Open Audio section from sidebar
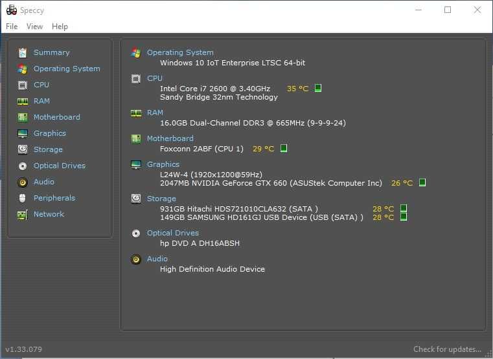493x359 pixels. pyautogui.click(x=43, y=182)
